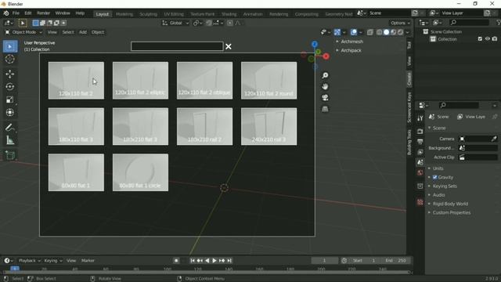501x282 pixels.
Task: Open the Render menu
Action: (44, 13)
